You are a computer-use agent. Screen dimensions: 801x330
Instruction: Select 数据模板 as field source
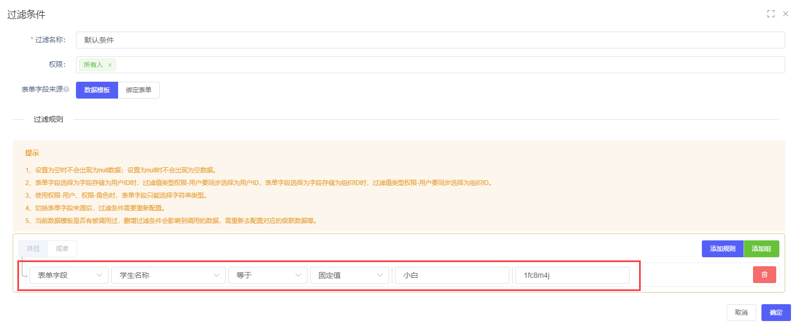[97, 90]
